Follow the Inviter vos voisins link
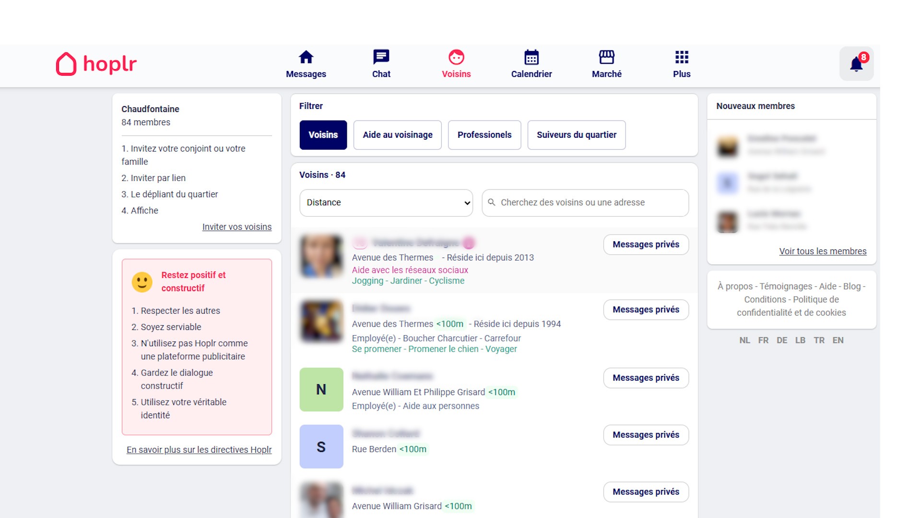The height and width of the screenshot is (518, 921). pyautogui.click(x=236, y=227)
